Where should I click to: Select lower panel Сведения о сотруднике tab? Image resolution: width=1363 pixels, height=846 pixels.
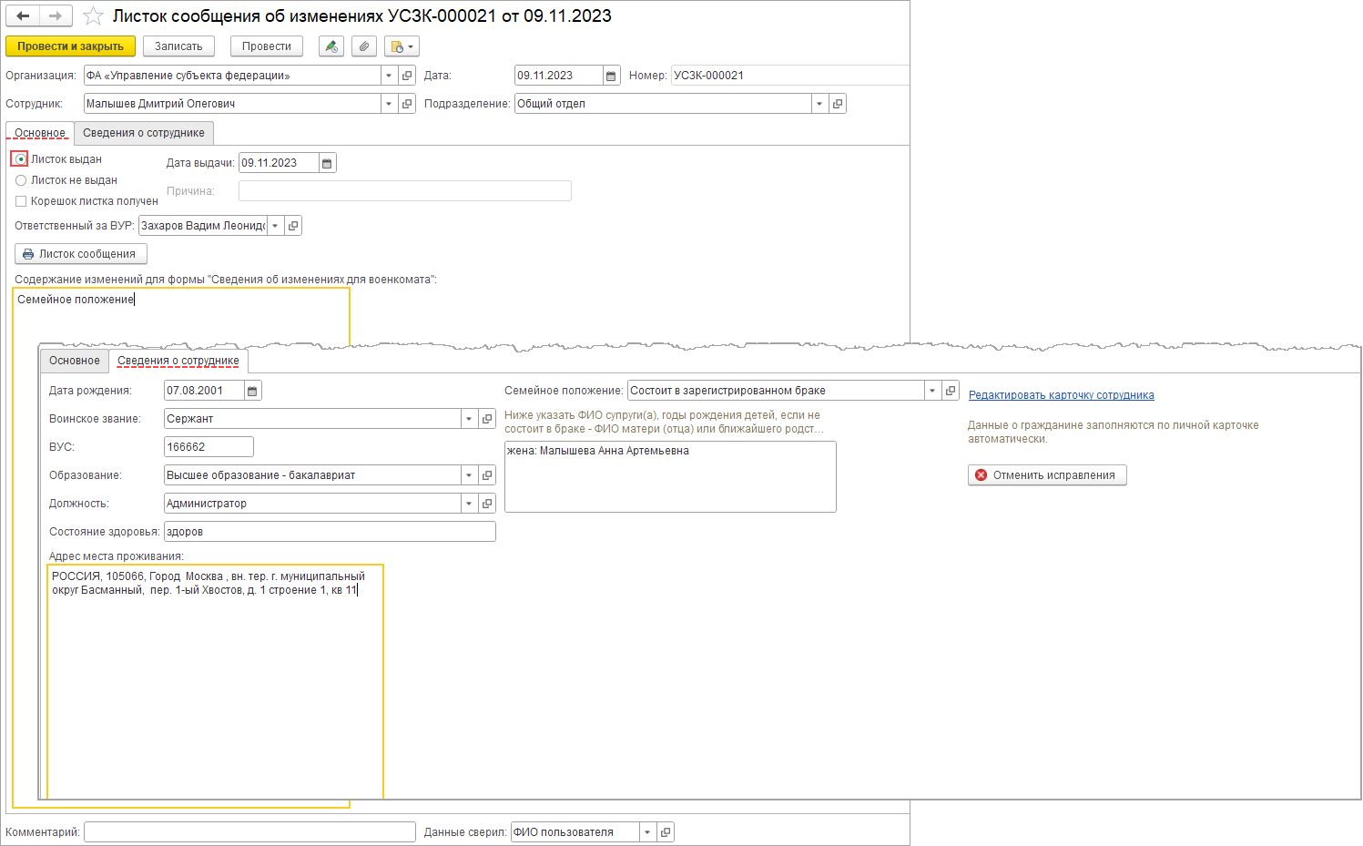(x=178, y=361)
